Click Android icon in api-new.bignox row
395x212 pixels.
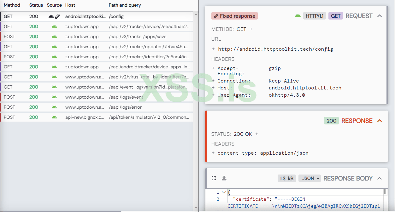(54, 117)
